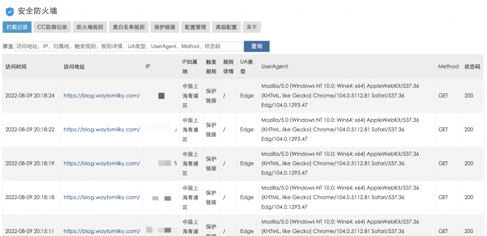Image resolution: width=487 pixels, height=236 pixels.
Task: Show the 关于 tab
Action: [x=251, y=27]
